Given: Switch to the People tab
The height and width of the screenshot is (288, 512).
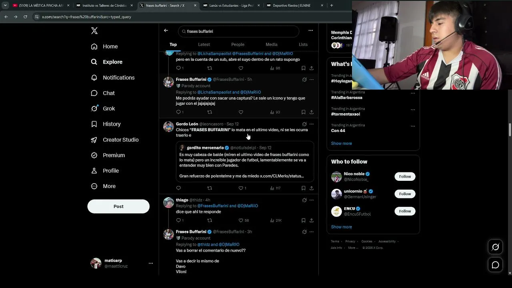Looking at the screenshot, I should coord(238,44).
